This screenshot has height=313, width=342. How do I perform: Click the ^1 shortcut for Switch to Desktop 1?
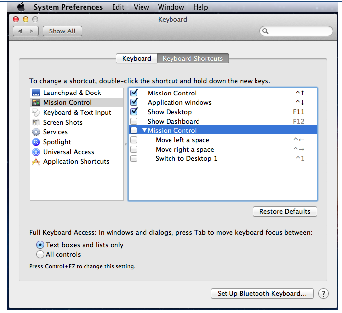(300, 158)
